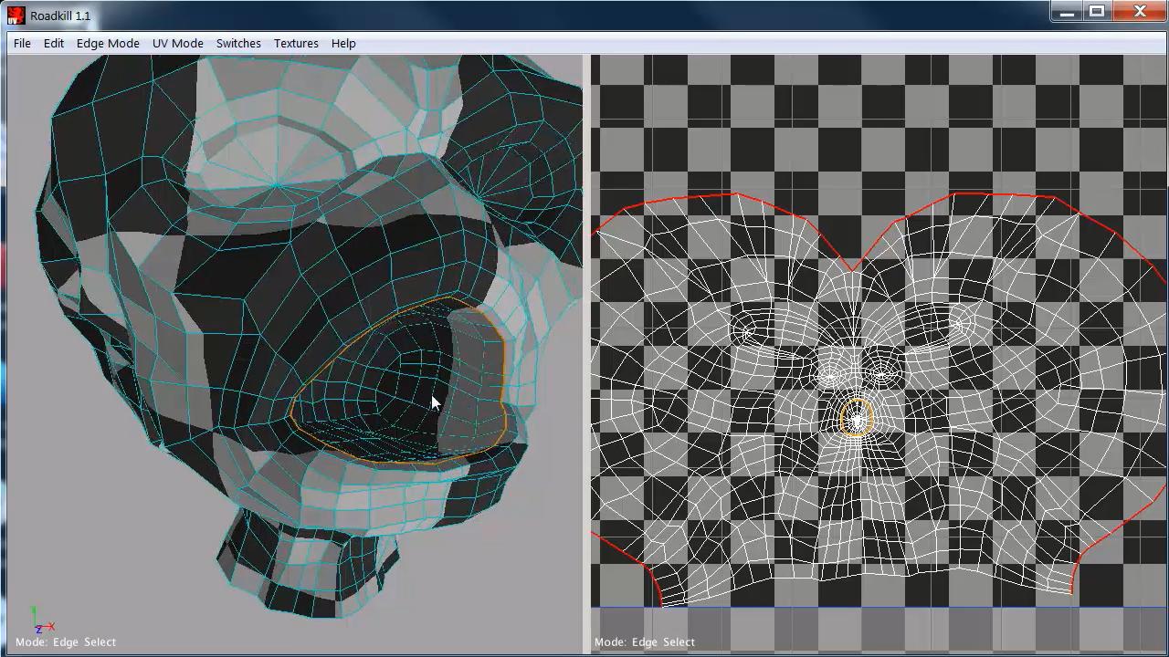Click the Roadkill 1.1 title bar text
The width and height of the screenshot is (1169, 657).
[60, 16]
